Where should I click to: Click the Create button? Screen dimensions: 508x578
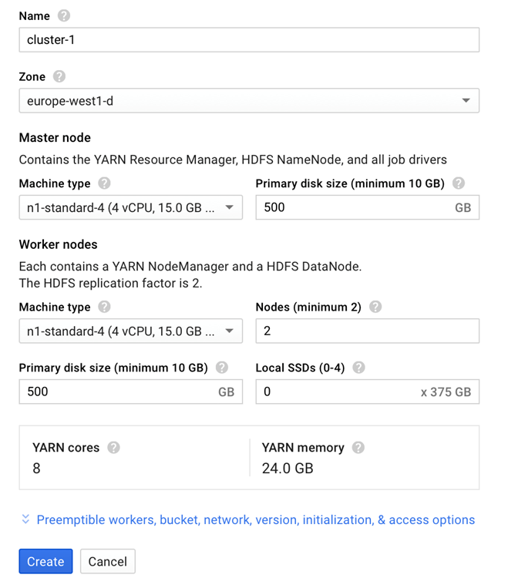(45, 561)
